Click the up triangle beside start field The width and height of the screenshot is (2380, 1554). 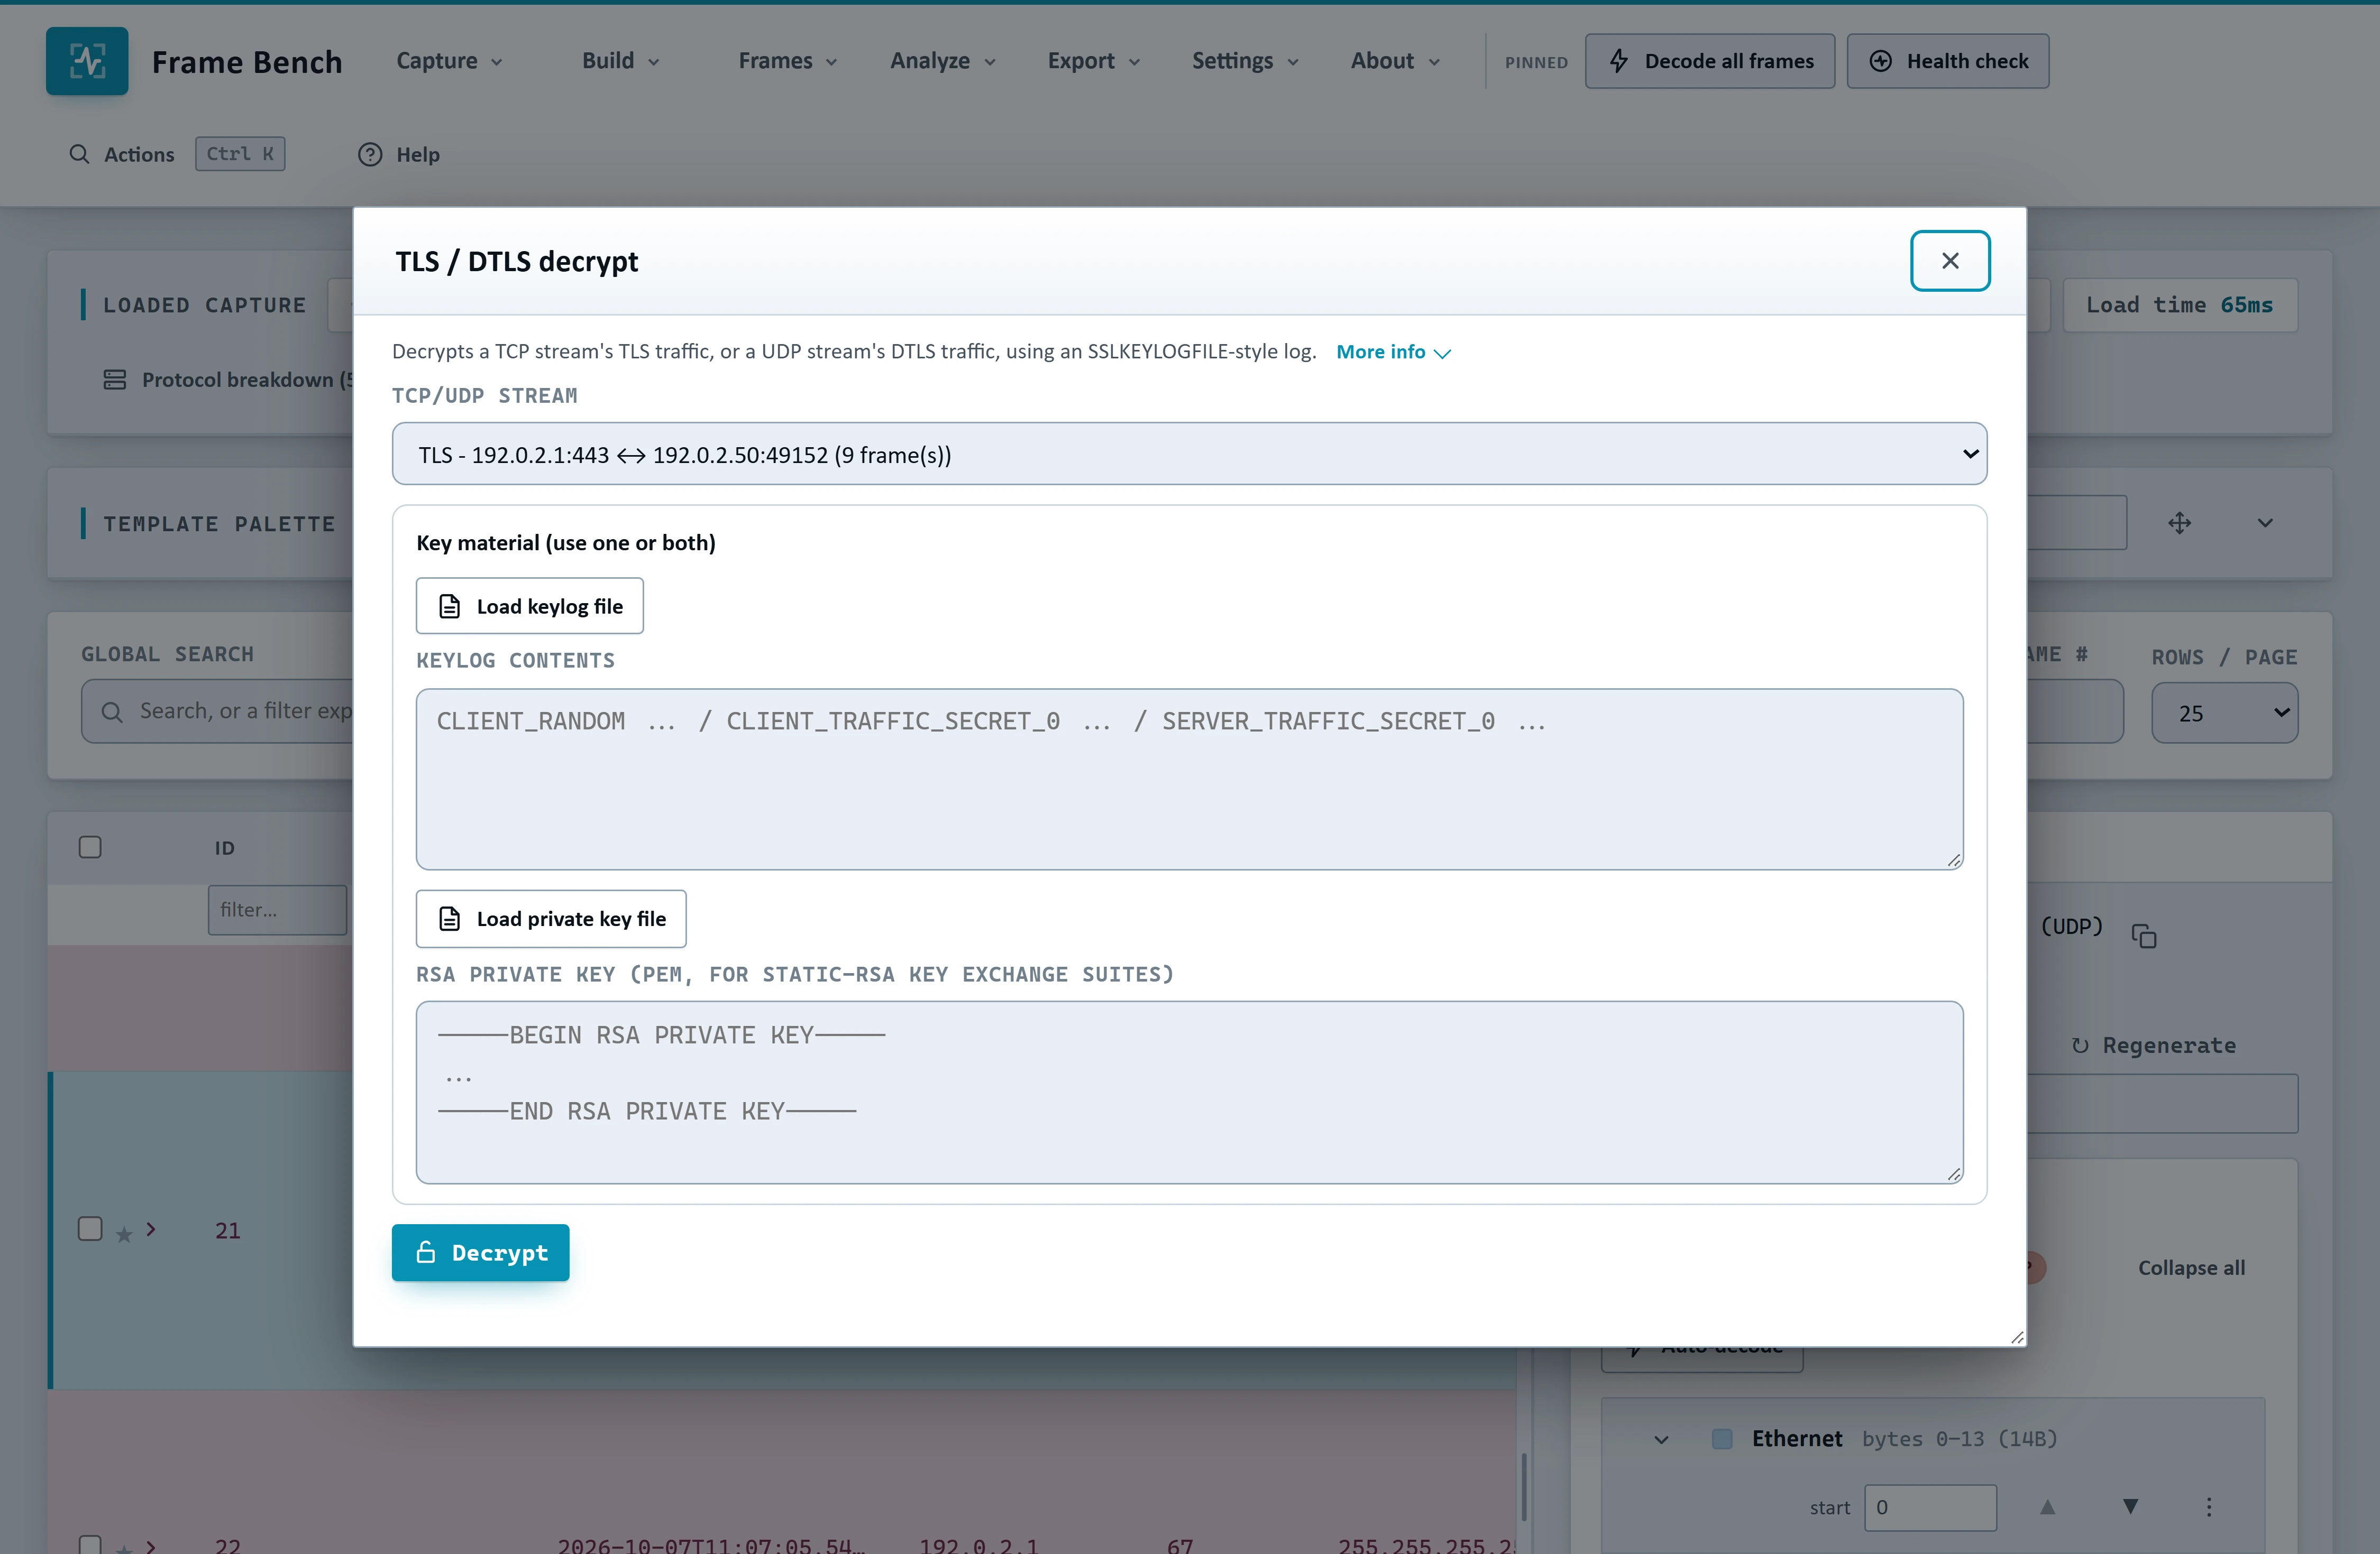pyautogui.click(x=2048, y=1507)
